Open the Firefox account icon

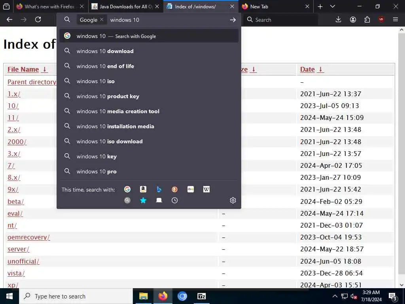(x=353, y=20)
